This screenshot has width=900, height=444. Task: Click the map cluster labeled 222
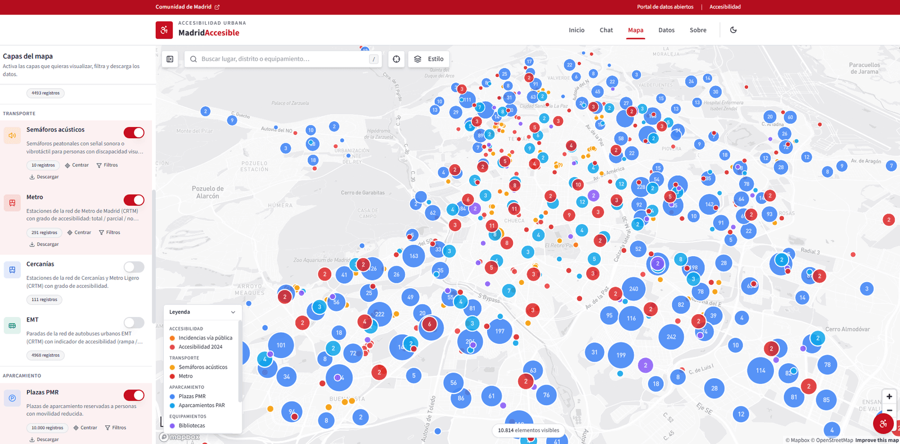[380, 314]
